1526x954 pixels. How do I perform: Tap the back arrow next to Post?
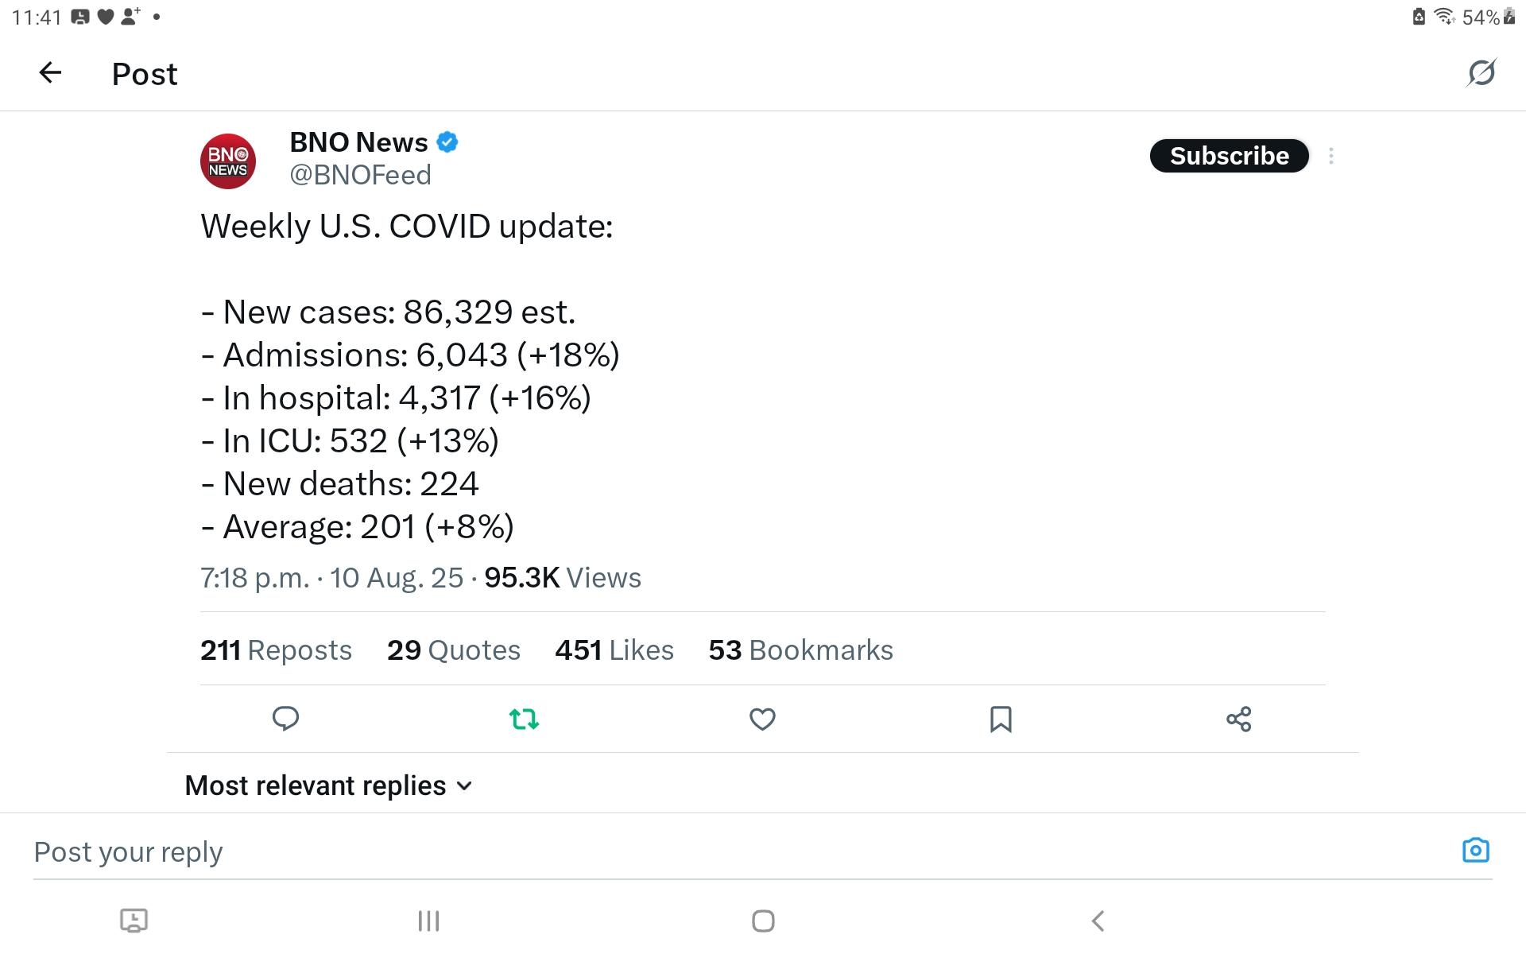click(50, 73)
